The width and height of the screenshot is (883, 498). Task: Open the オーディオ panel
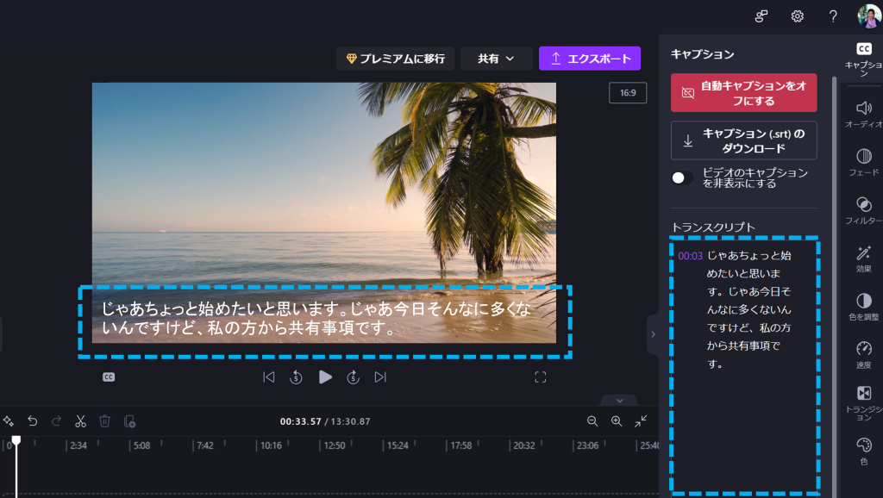coord(862,111)
